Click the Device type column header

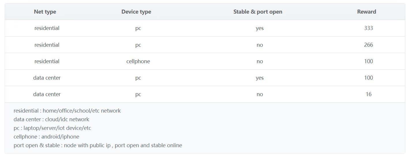click(x=136, y=12)
